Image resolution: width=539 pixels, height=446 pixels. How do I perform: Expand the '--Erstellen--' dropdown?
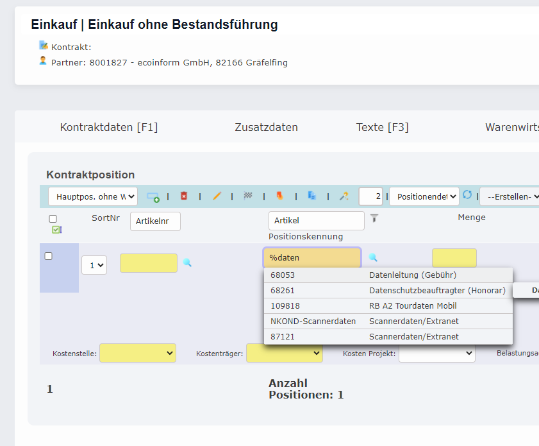[511, 196]
